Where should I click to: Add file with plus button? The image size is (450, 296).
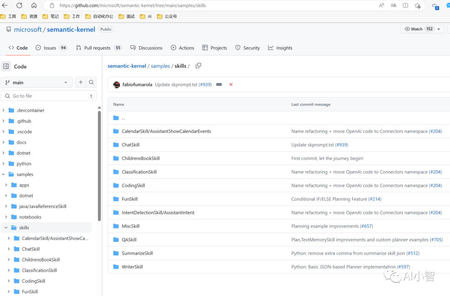coord(81,83)
